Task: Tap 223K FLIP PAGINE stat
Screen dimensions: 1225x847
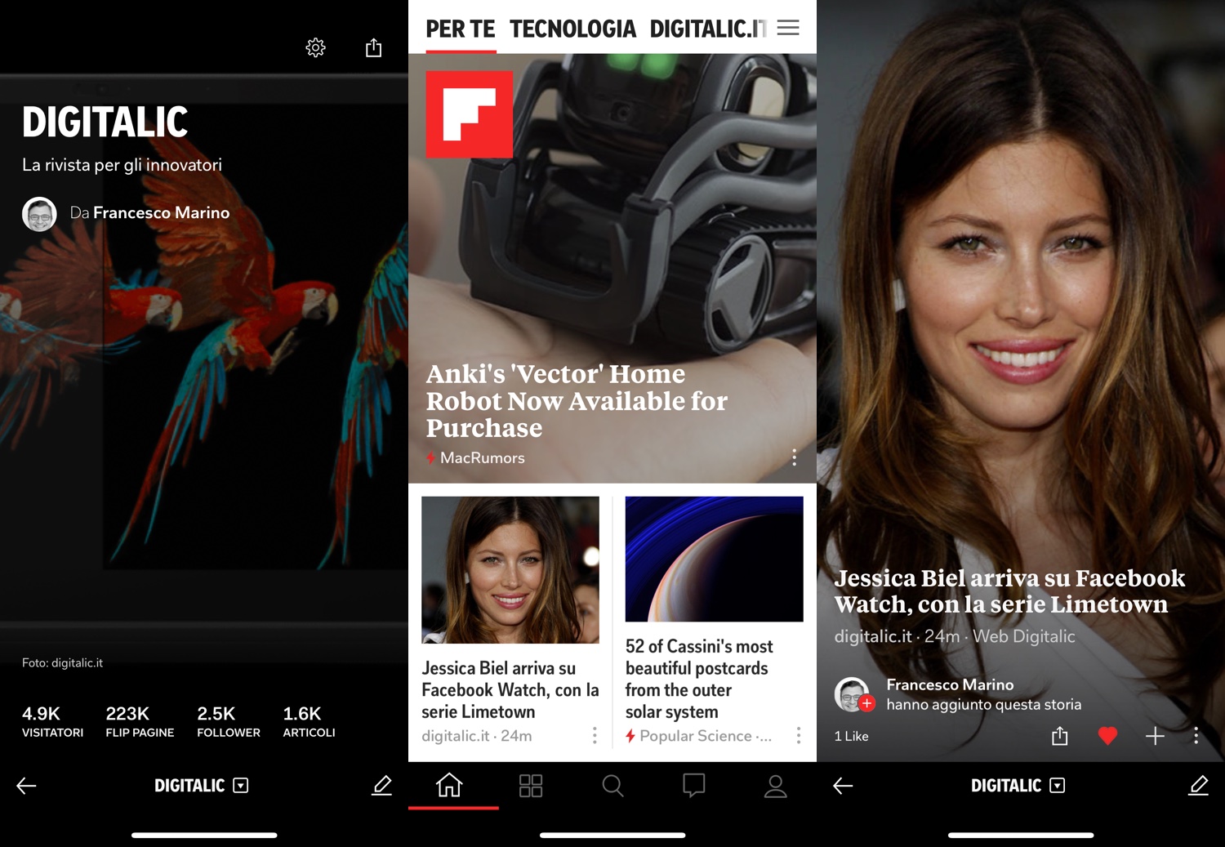Action: click(x=140, y=722)
